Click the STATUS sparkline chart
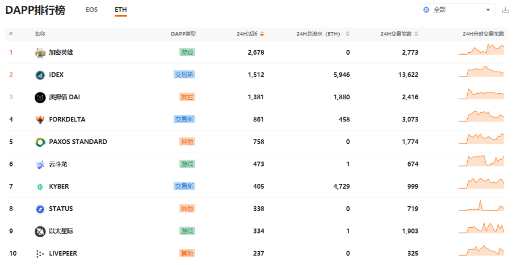This screenshot has width=514, height=265. click(x=481, y=205)
